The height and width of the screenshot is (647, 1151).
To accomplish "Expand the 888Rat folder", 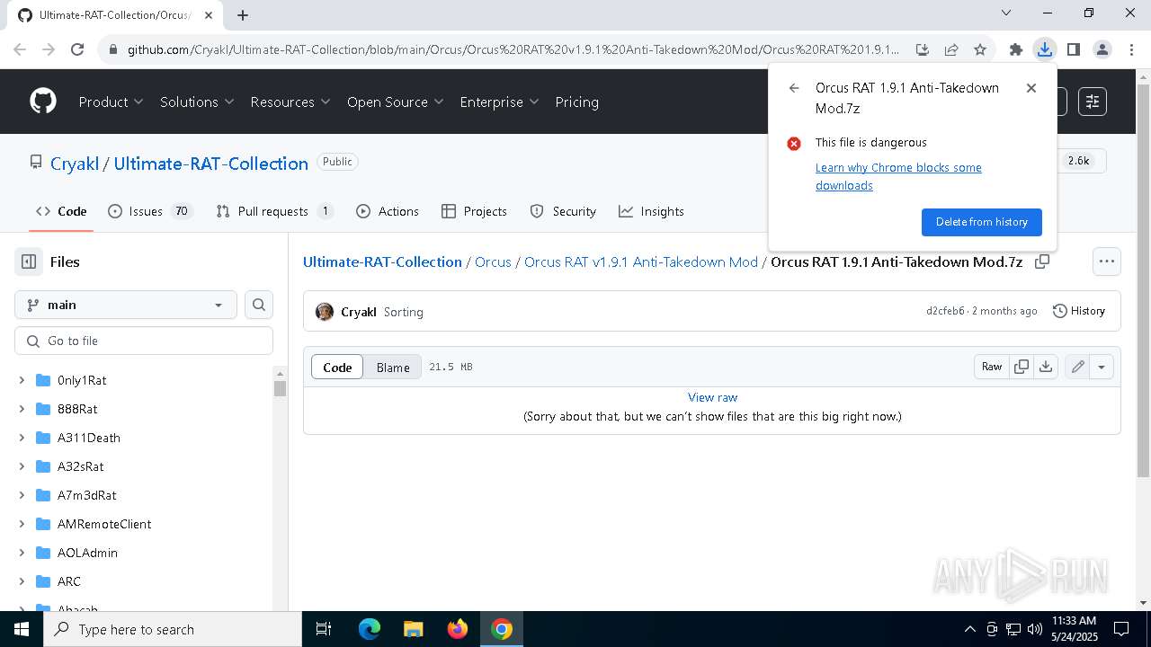I will (22, 409).
